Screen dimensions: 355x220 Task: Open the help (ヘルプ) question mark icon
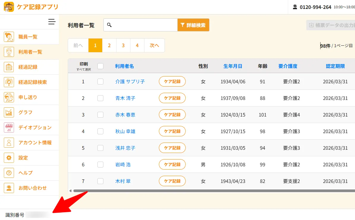point(9,173)
